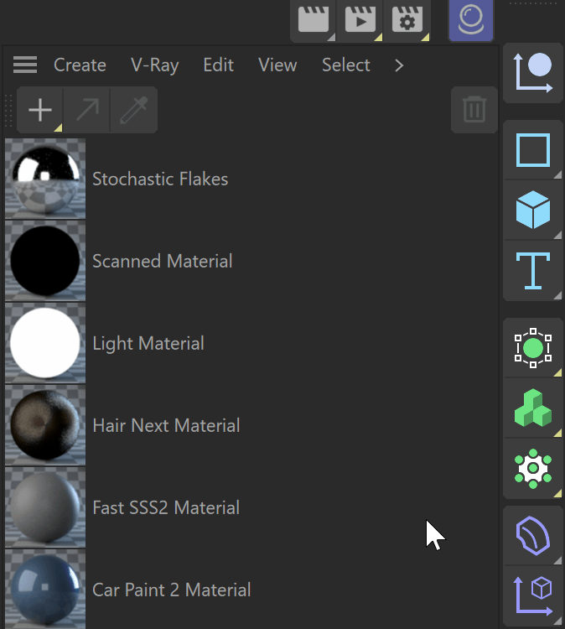Viewport: 565px width, 629px height.
Task: Click the green Volume Builder cubes icon
Action: pyautogui.click(x=533, y=408)
